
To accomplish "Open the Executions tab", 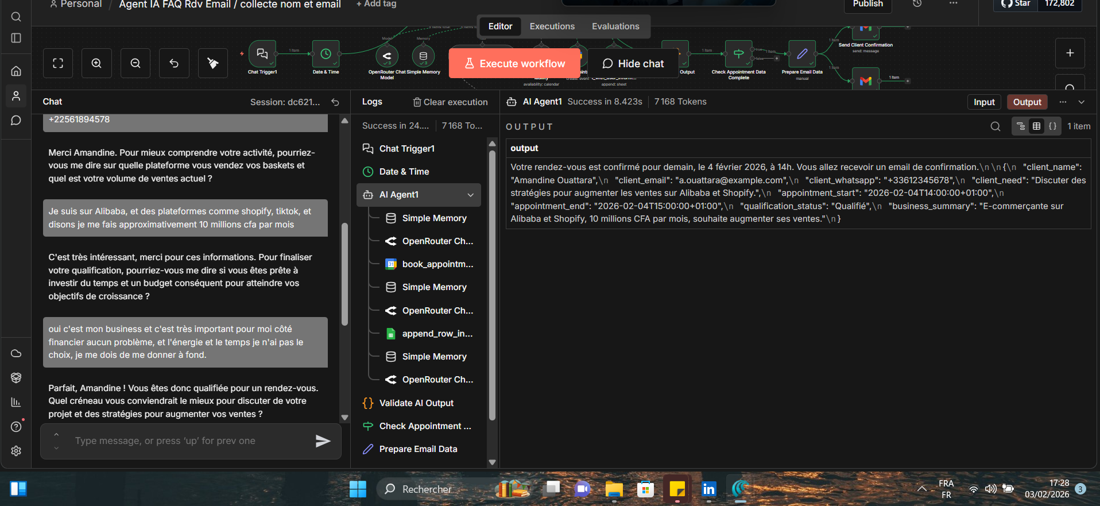I will (552, 26).
